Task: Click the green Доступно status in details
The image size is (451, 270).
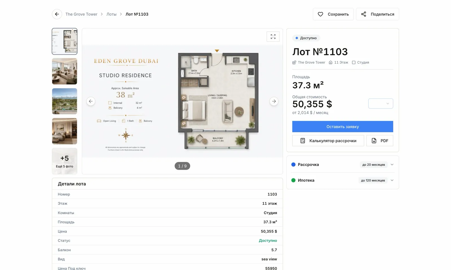Action: pyautogui.click(x=268, y=240)
